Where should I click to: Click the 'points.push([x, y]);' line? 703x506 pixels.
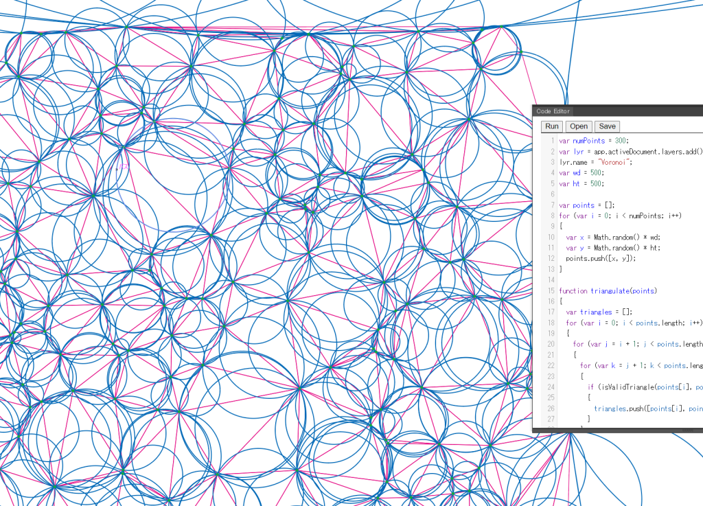[601, 259]
